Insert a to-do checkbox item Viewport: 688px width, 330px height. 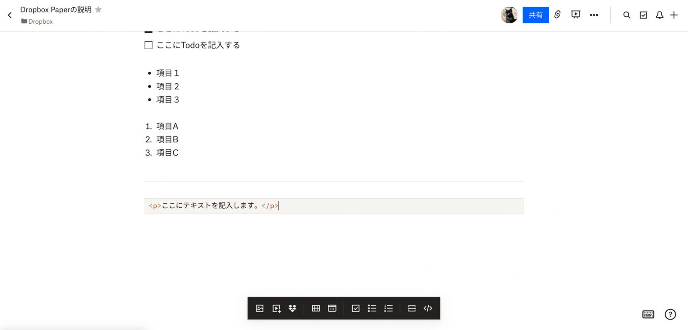(x=356, y=308)
